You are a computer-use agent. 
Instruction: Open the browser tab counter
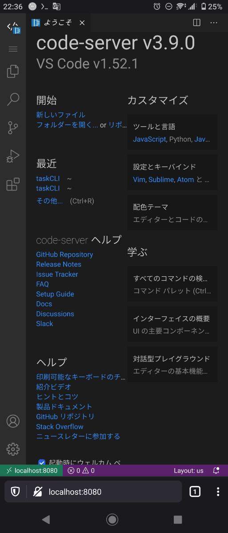point(195,492)
